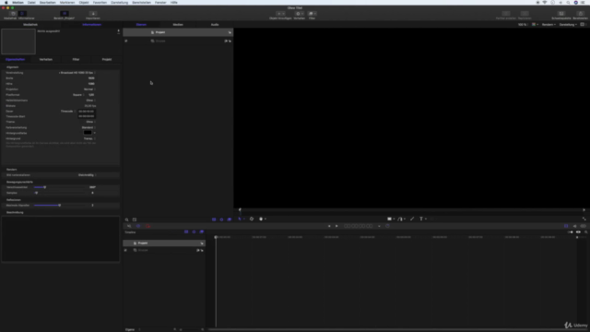Screen dimensions: 590x332
Task: Click the loop playback icon beside timecode
Action: tap(387, 226)
